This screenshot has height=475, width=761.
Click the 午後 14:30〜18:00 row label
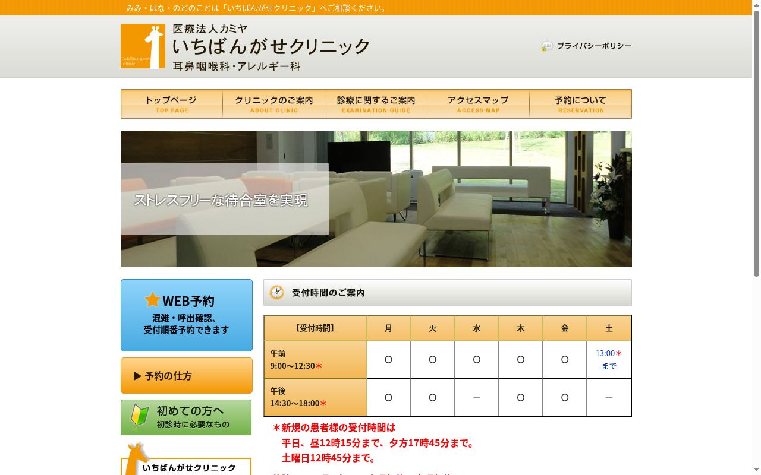(x=315, y=397)
